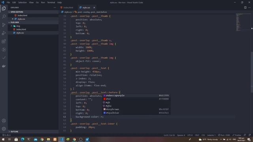Screen dimensions: 253x142
Task: Open the View menu
Action: click(31, 2)
